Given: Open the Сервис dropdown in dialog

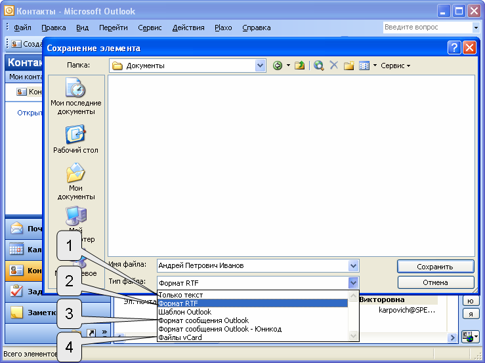Looking at the screenshot, I should [395, 66].
